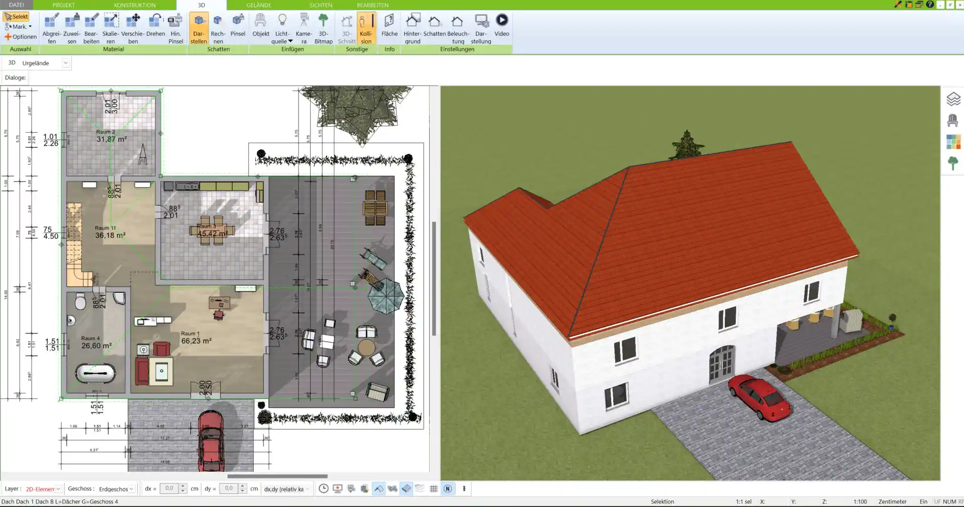Viewport: 964px width, 507px height.
Task: Click the clock icon in bottom toolbar
Action: (324, 488)
